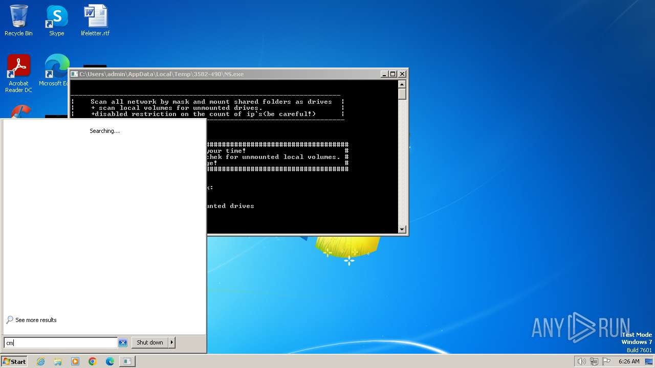Open the NS.exe console system menu icon
655x368 pixels.
pyautogui.click(x=75, y=74)
